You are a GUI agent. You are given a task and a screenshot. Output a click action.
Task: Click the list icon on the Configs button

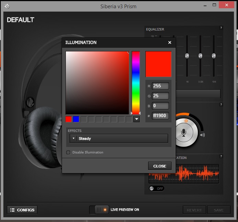coord(12,210)
